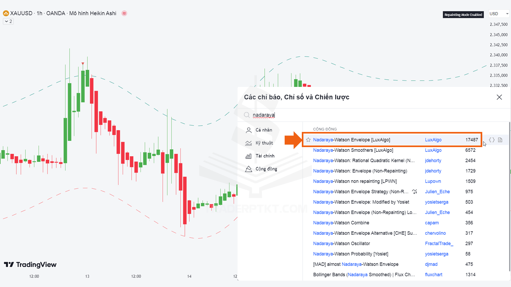Viewport: 511px width, 287px height.
Task: Add Nadaraya-Watson Oscillator indicator
Action: (342, 244)
